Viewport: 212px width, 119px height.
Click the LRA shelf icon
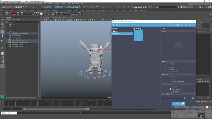37,13
